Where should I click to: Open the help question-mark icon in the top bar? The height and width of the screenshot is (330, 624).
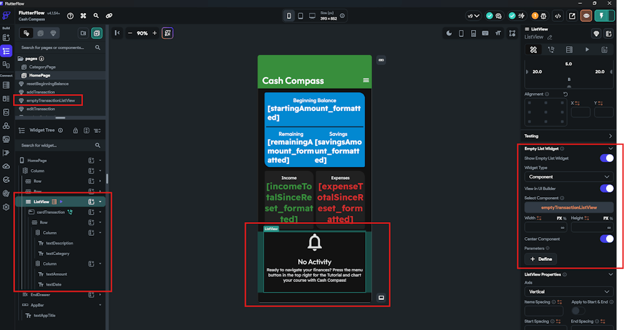pos(71,16)
